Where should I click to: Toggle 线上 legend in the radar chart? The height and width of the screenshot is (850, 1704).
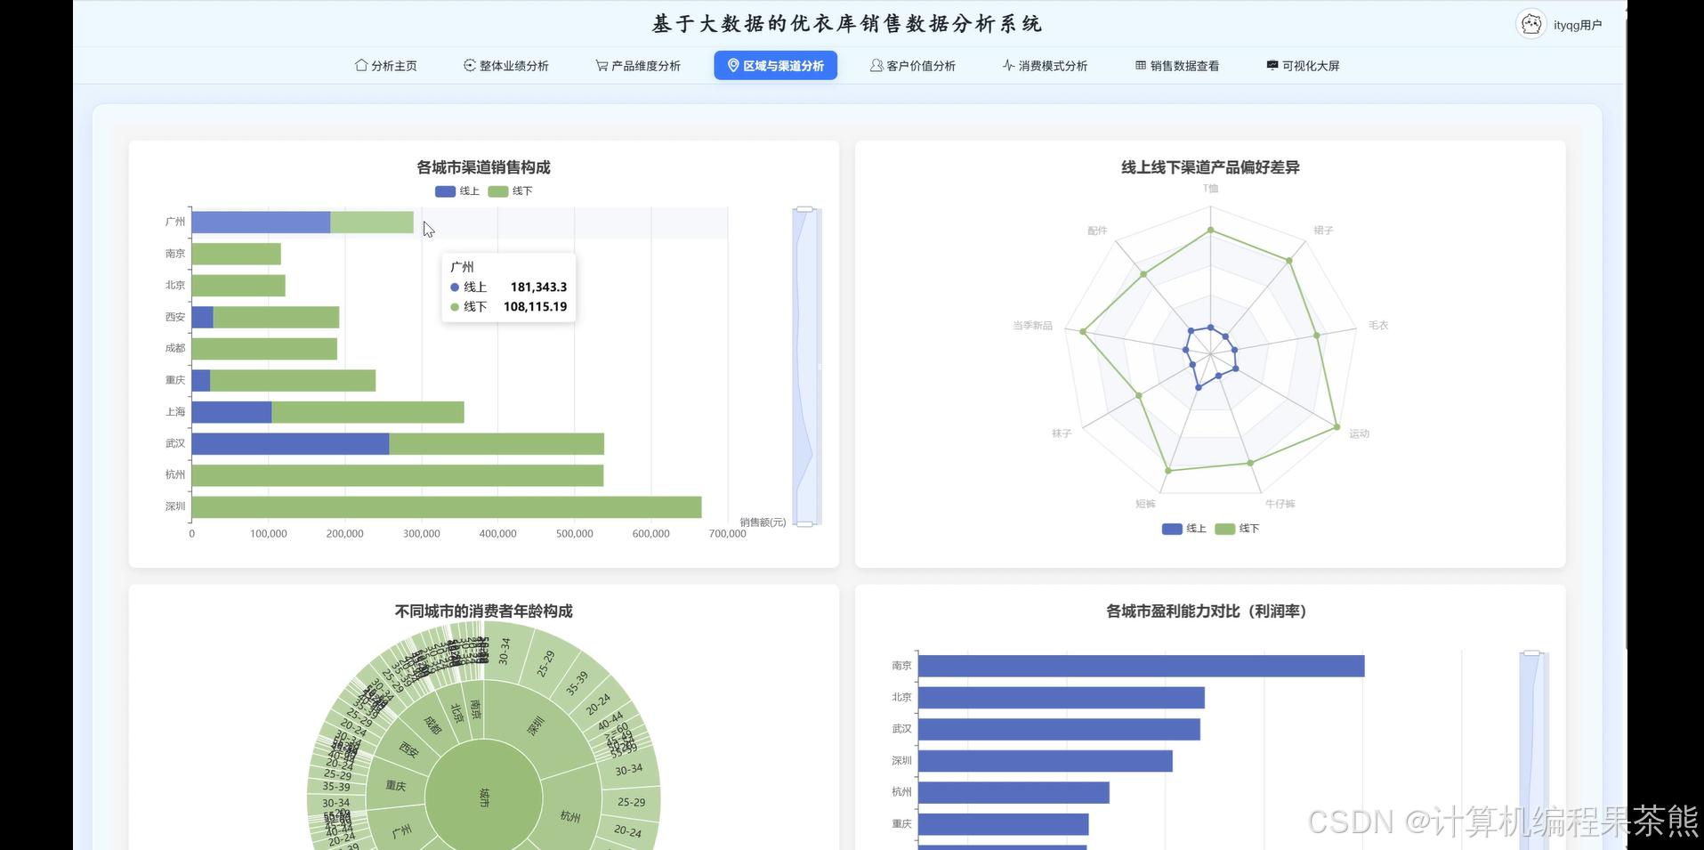click(1183, 529)
